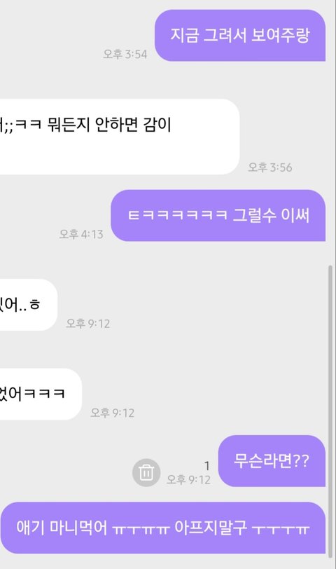Select the purple bubble 지금 그려서 보여주랑
The image size is (336, 569).
240,36
